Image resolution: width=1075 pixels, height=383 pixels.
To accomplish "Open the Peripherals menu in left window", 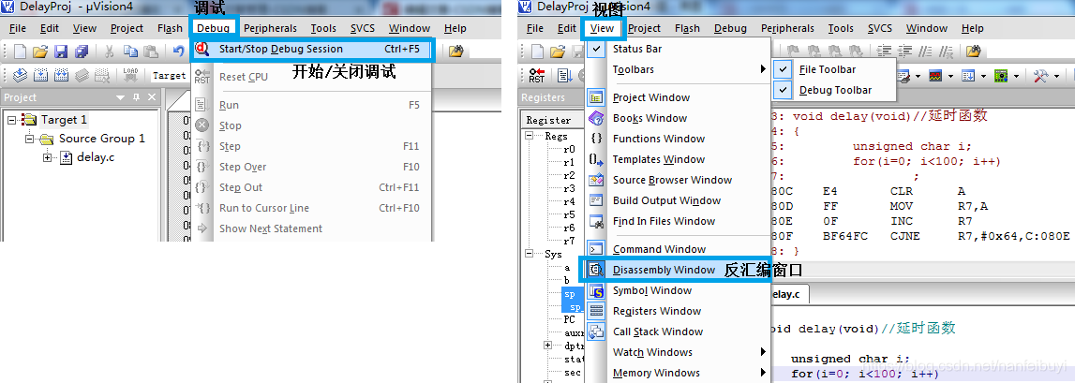I will [x=270, y=28].
